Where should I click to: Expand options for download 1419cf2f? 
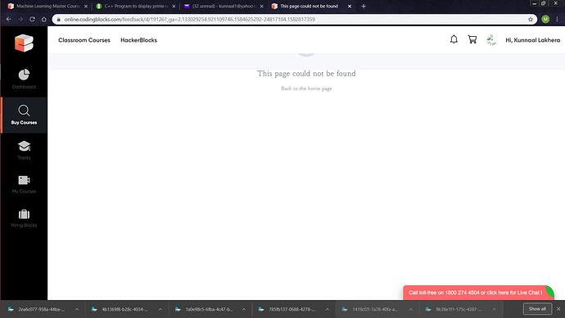pyautogui.click(x=411, y=309)
